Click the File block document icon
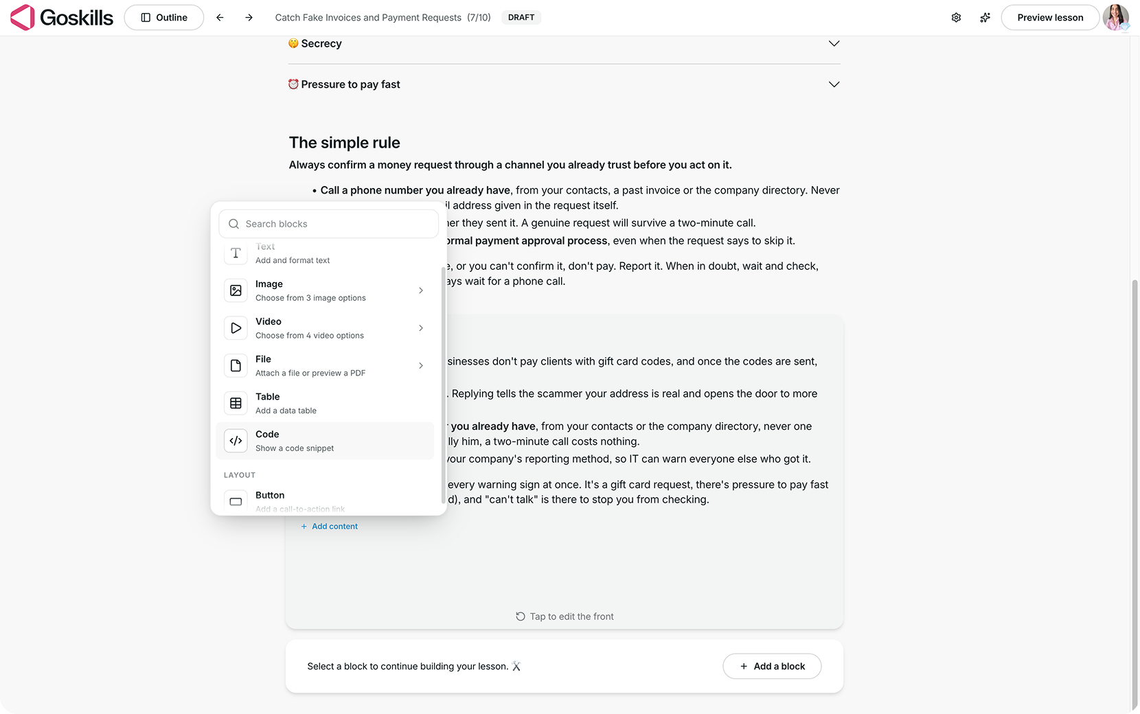 point(236,366)
